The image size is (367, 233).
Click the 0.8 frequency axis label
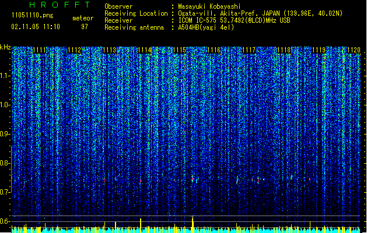pyautogui.click(x=5, y=163)
